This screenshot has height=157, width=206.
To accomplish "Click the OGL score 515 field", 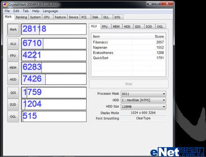I will pos(54,116).
